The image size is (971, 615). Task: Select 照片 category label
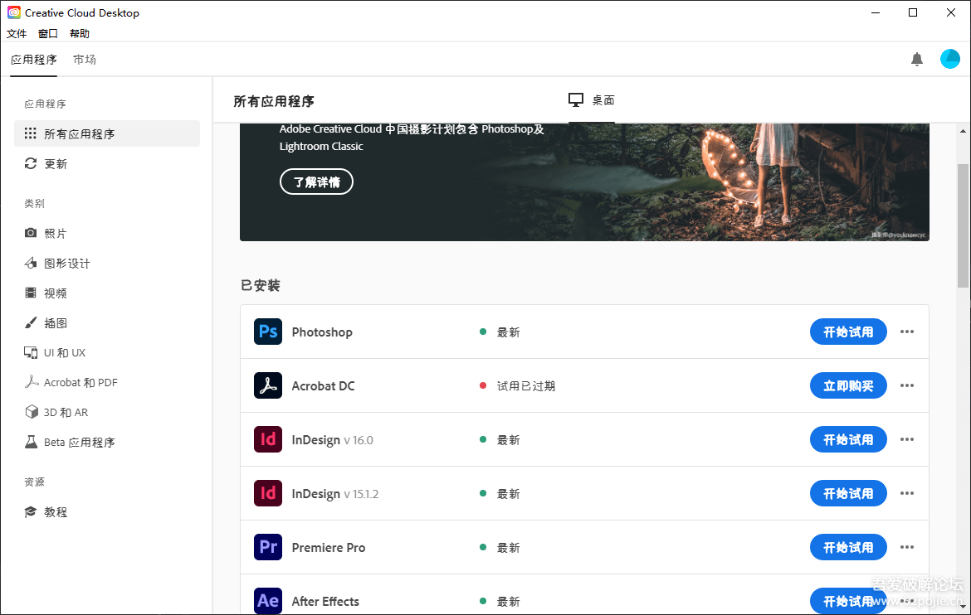point(56,233)
